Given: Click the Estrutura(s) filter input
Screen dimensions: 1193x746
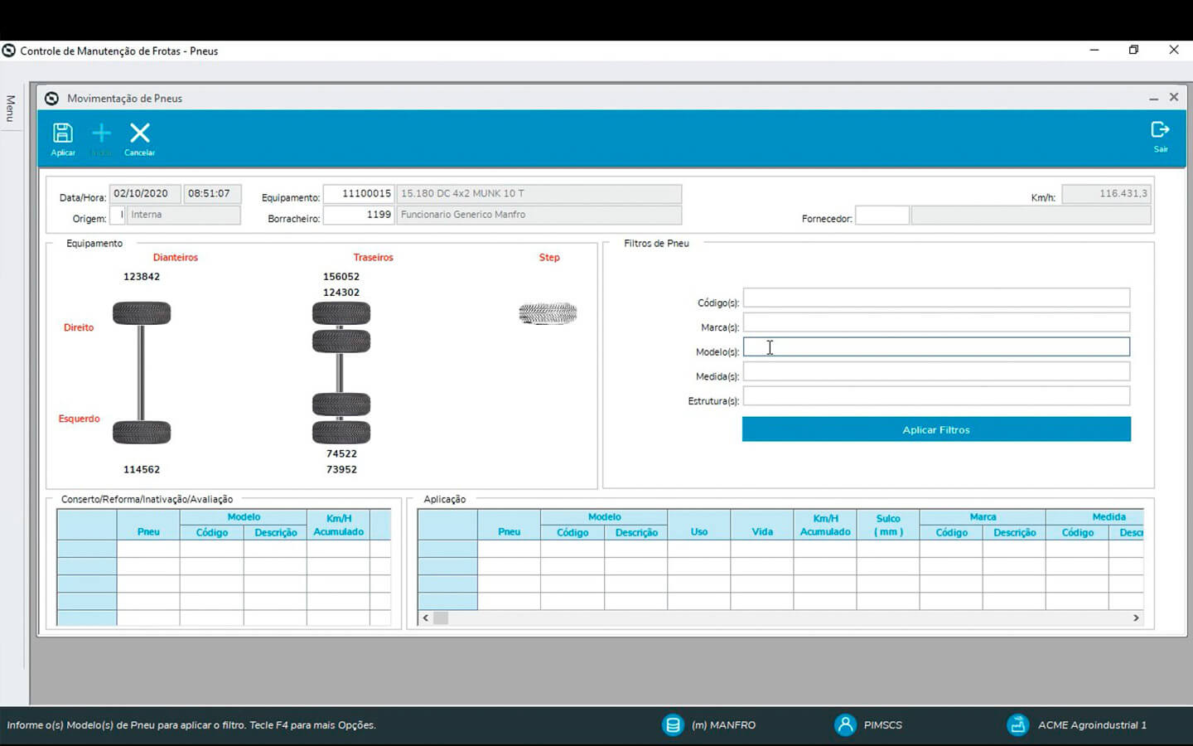Looking at the screenshot, I should pos(936,396).
